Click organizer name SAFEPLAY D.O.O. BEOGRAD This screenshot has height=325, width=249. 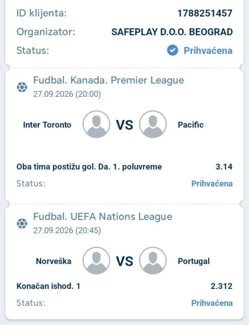(x=172, y=32)
